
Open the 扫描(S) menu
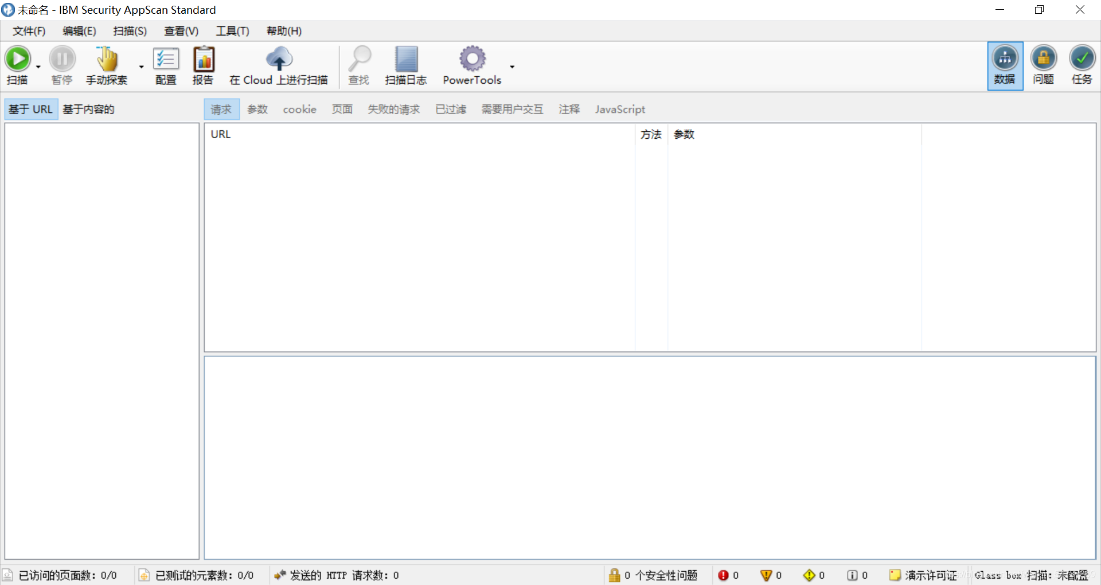(130, 31)
